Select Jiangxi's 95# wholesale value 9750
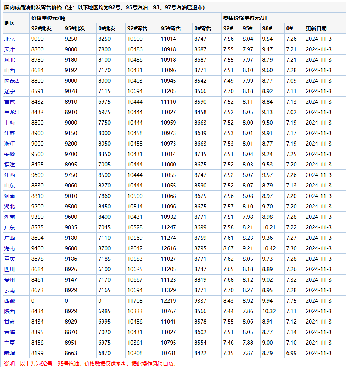The image size is (348, 367). click(x=71, y=175)
